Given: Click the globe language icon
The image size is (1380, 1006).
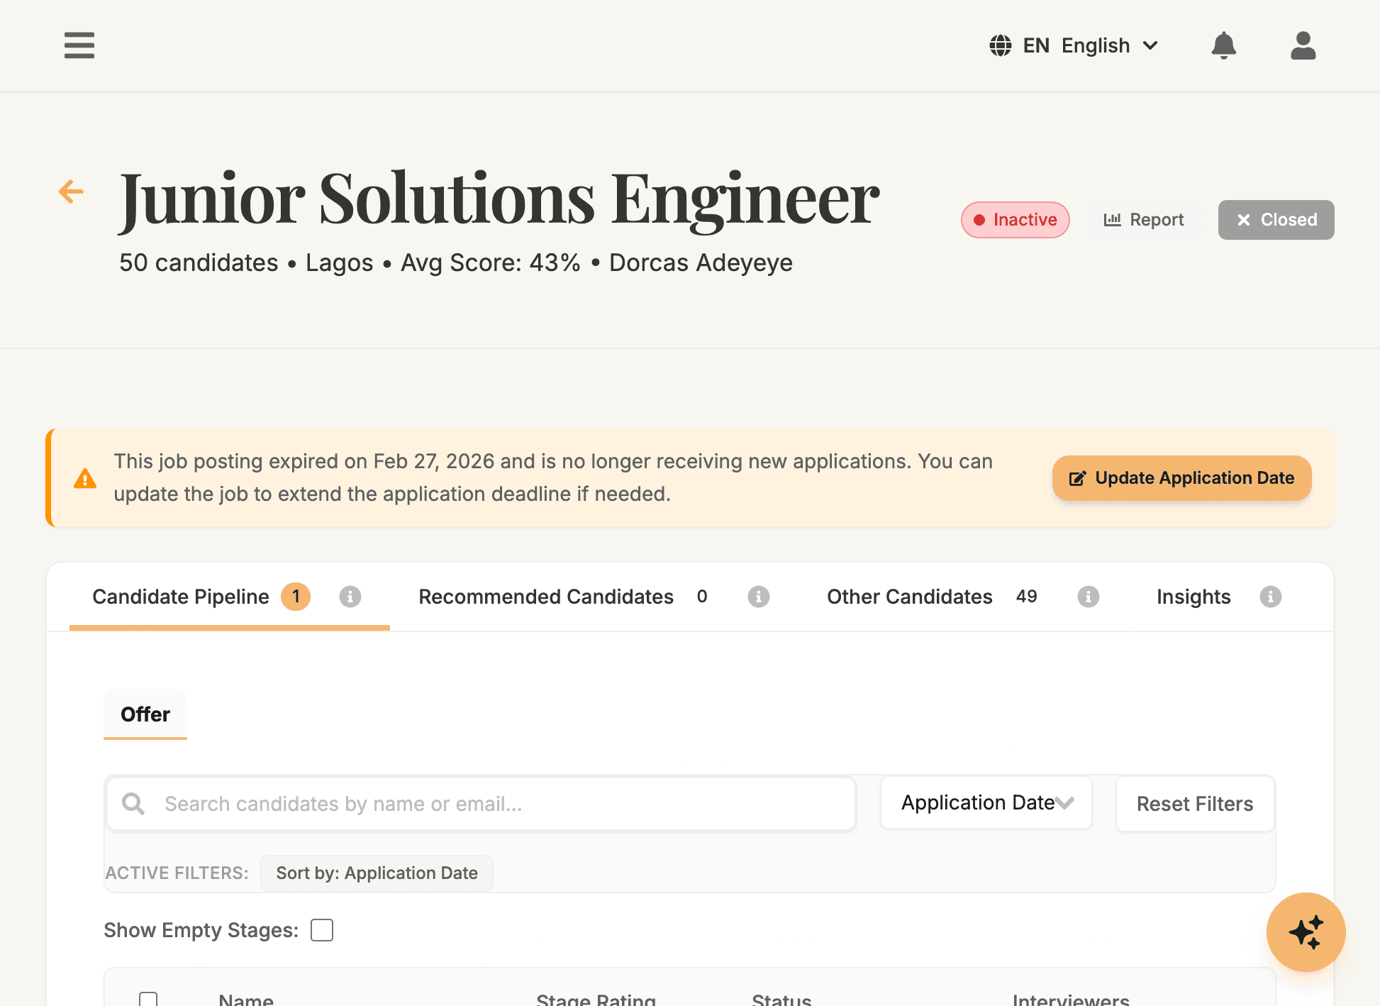Looking at the screenshot, I should point(1000,45).
